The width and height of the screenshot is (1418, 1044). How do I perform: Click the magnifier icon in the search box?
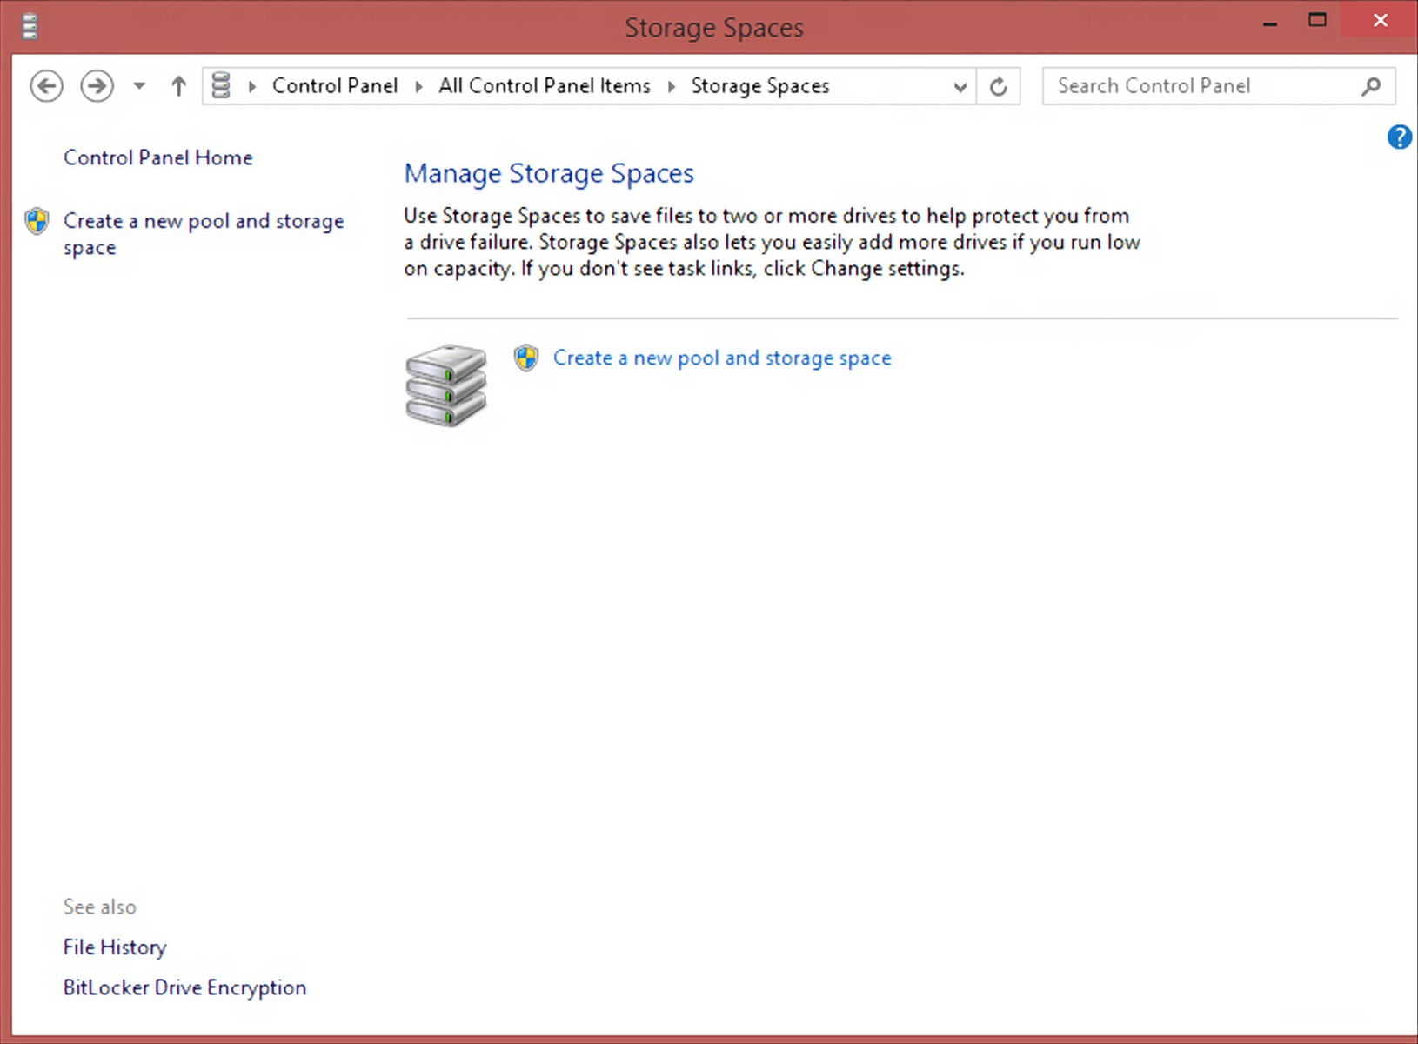click(1371, 86)
